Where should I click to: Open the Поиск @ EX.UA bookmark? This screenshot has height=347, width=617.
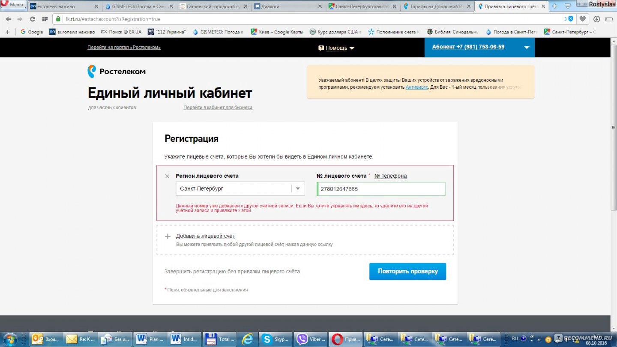point(120,32)
